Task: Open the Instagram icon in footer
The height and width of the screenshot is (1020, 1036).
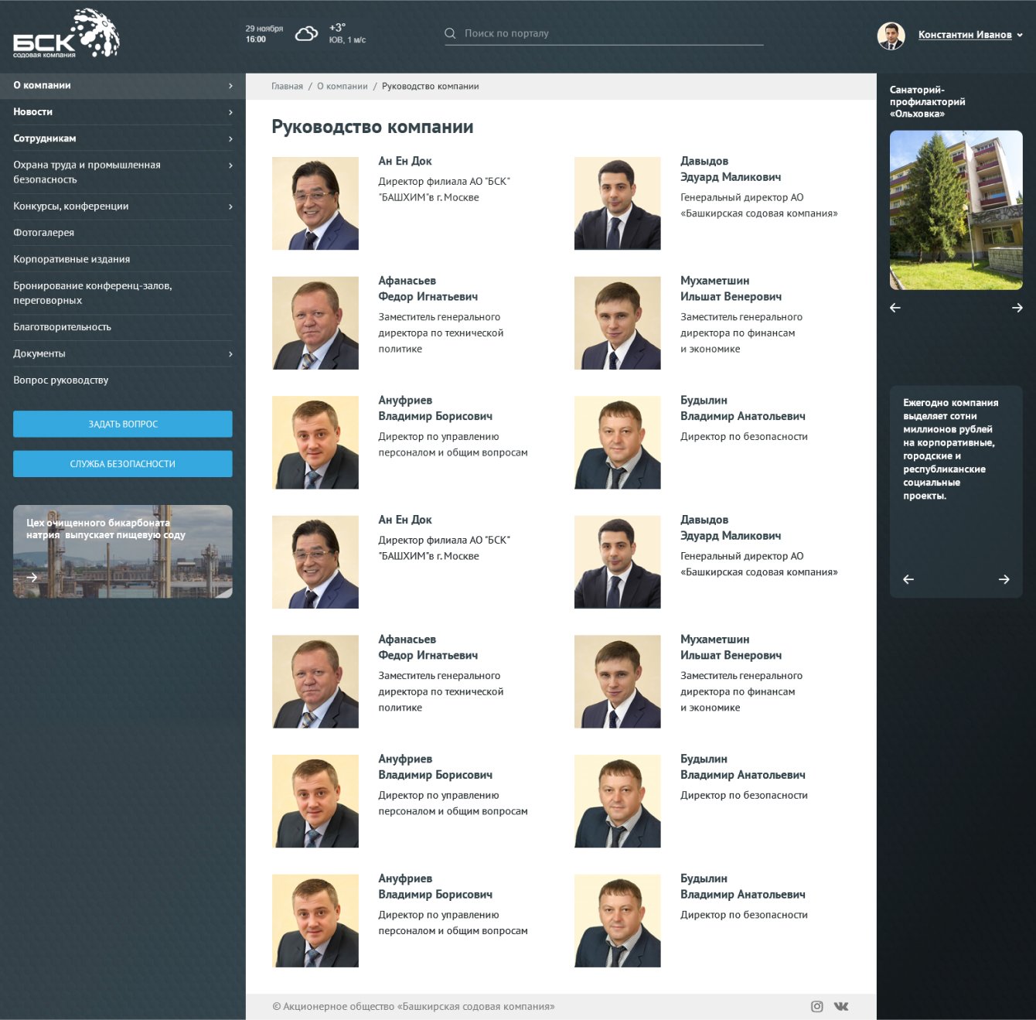Action: 816,1006
